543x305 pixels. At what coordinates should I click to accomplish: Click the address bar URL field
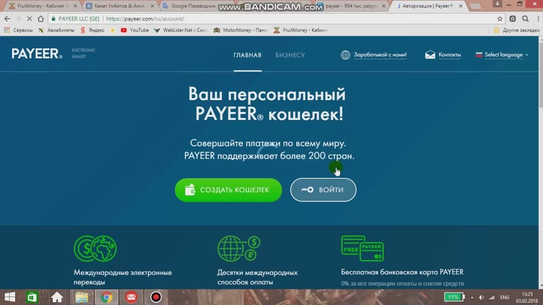coord(271,19)
